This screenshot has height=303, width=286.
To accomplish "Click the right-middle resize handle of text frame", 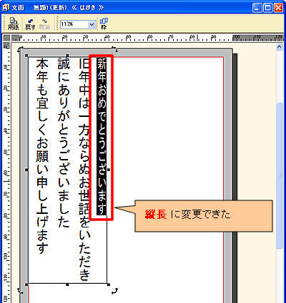I will pyautogui.click(x=109, y=170).
